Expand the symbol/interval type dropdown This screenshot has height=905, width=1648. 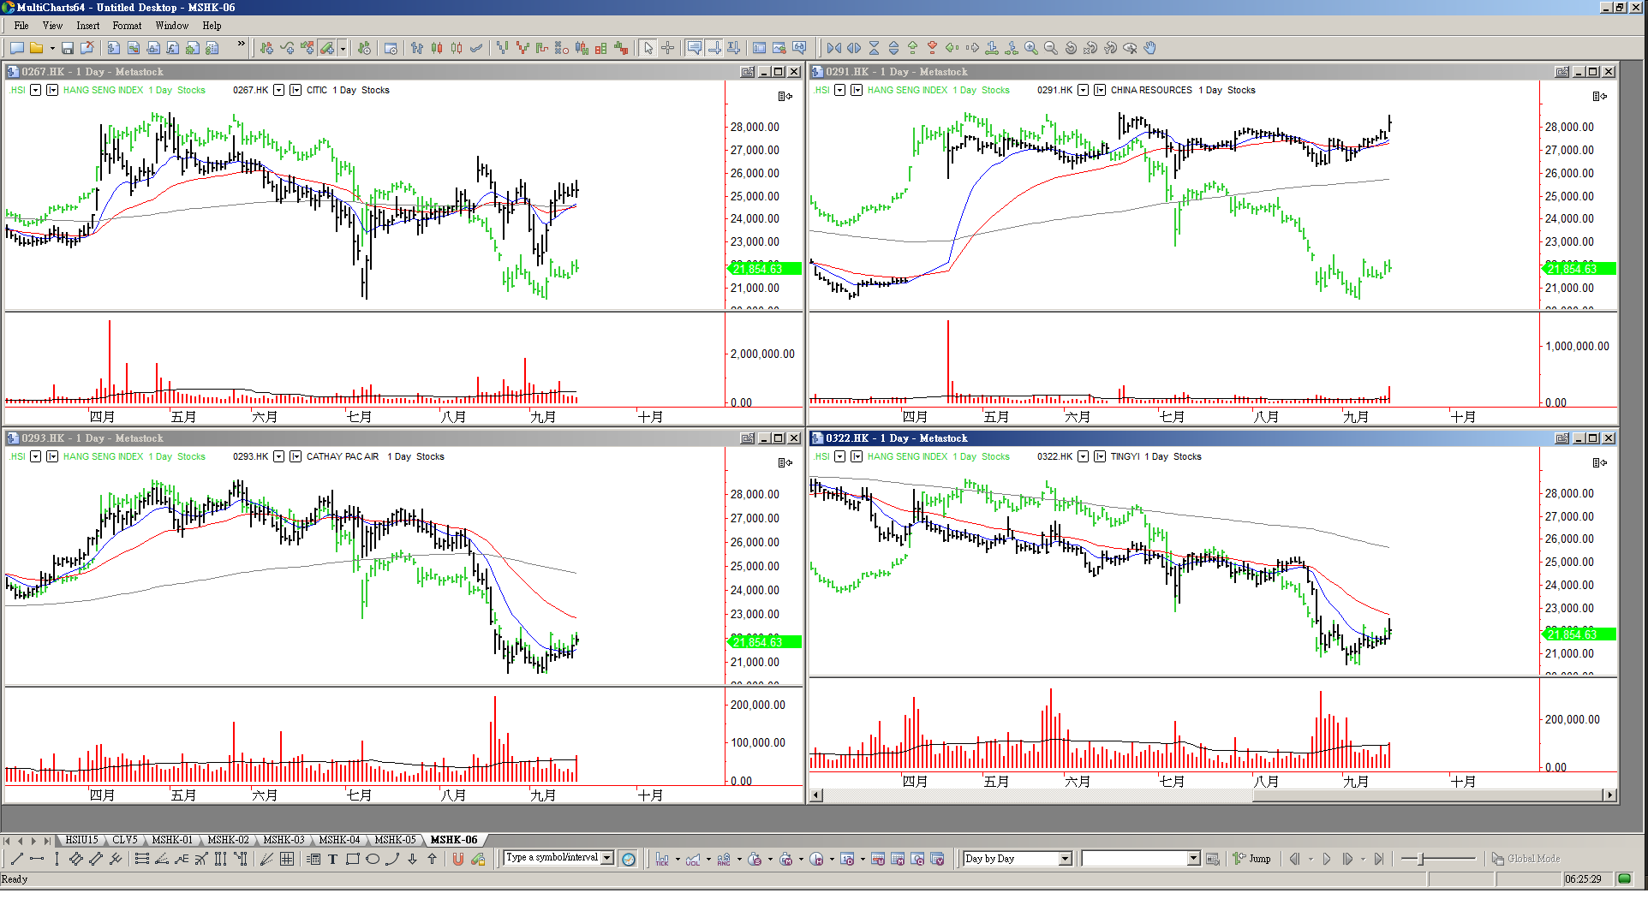(607, 858)
